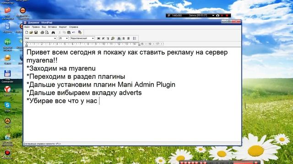Select the Total Commander desktop icon

point(7,77)
